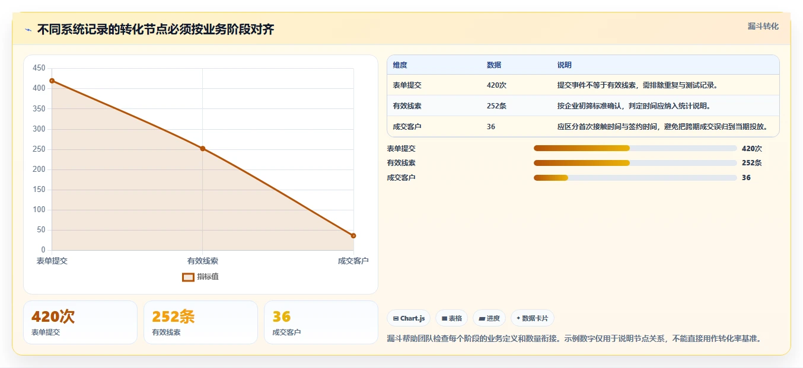This screenshot has width=803, height=368.
Task: Click the footer note starting 漏斗帮助团队检查
Action: (573, 338)
